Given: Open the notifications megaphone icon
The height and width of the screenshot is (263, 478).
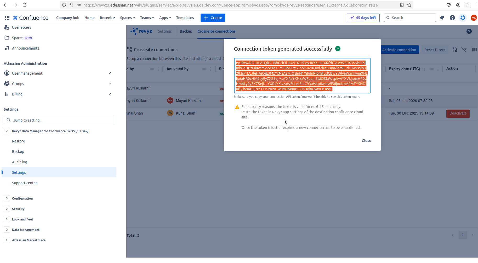Looking at the screenshot, I should pyautogui.click(x=442, y=18).
